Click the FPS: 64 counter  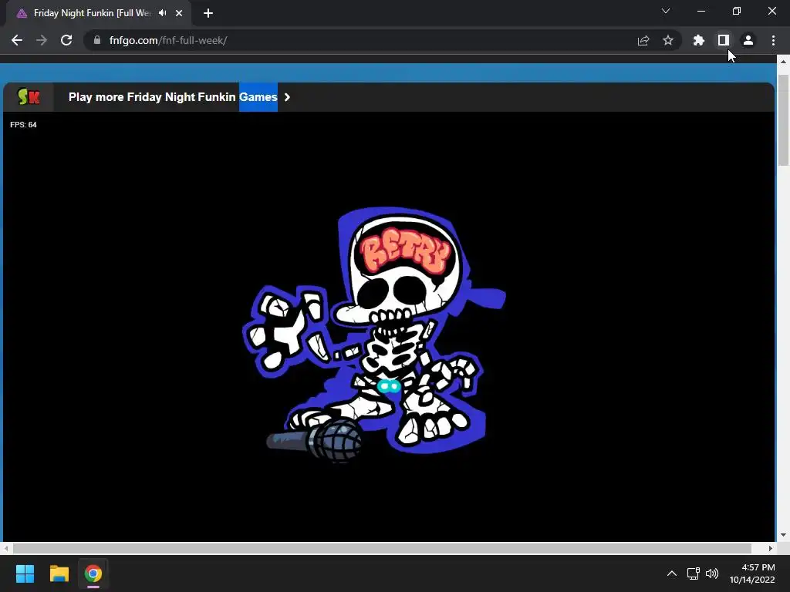pyautogui.click(x=23, y=125)
